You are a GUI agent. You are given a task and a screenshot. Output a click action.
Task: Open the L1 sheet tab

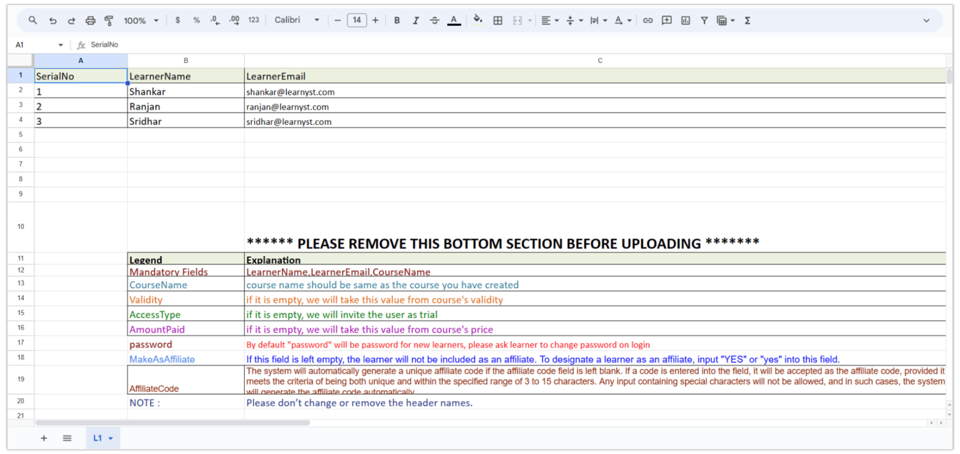tap(103, 438)
